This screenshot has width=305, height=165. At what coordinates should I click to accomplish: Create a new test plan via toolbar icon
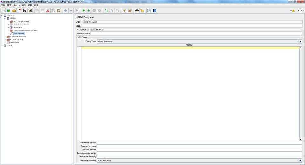coord(3,10)
